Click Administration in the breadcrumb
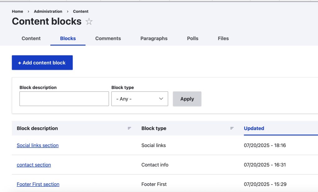The width and height of the screenshot is (318, 192). 48,11
